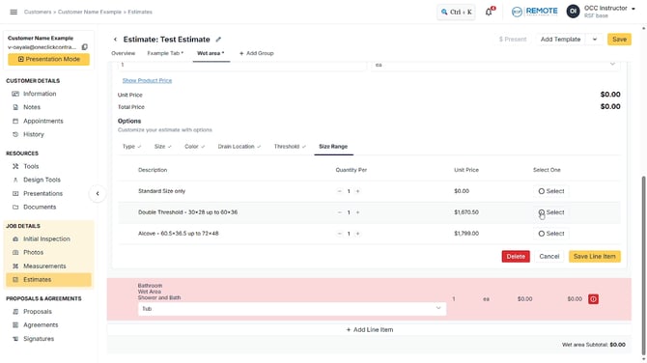Switch to the Color options tab
647x363 pixels.
tap(194, 147)
